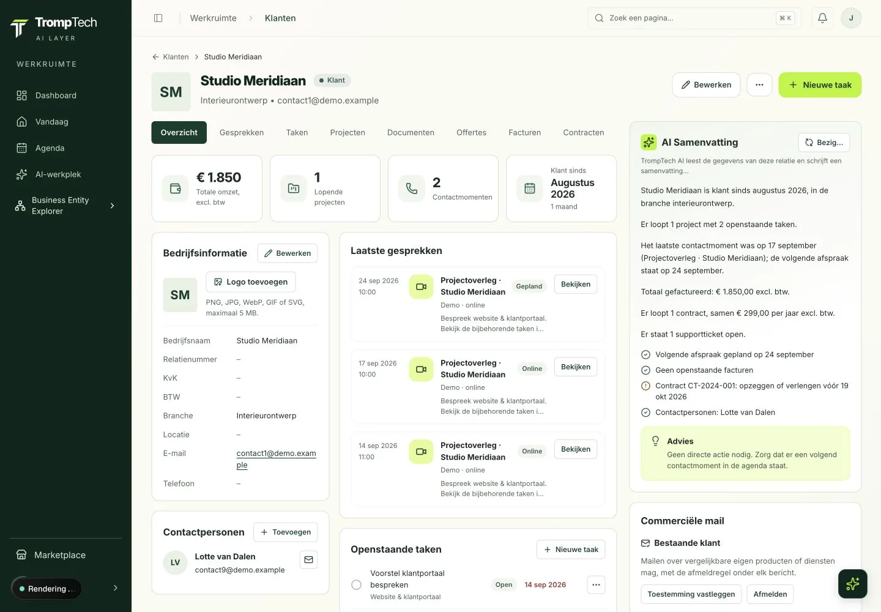
Task: Check off the Voorstel klantportaal bespreken task
Action: coord(356,585)
